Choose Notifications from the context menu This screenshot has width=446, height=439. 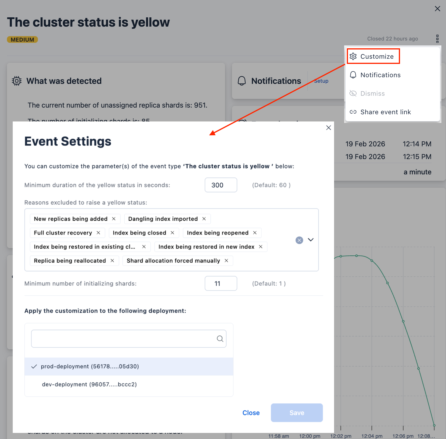coord(380,75)
